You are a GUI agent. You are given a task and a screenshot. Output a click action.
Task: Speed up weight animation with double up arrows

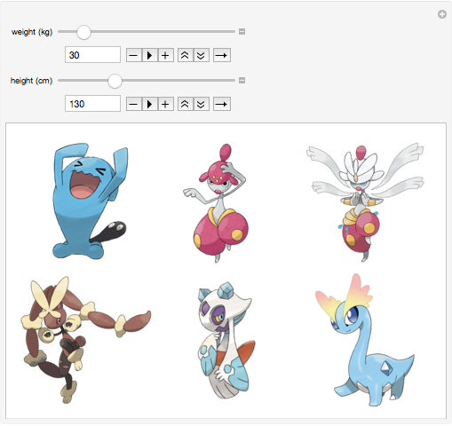coord(185,55)
